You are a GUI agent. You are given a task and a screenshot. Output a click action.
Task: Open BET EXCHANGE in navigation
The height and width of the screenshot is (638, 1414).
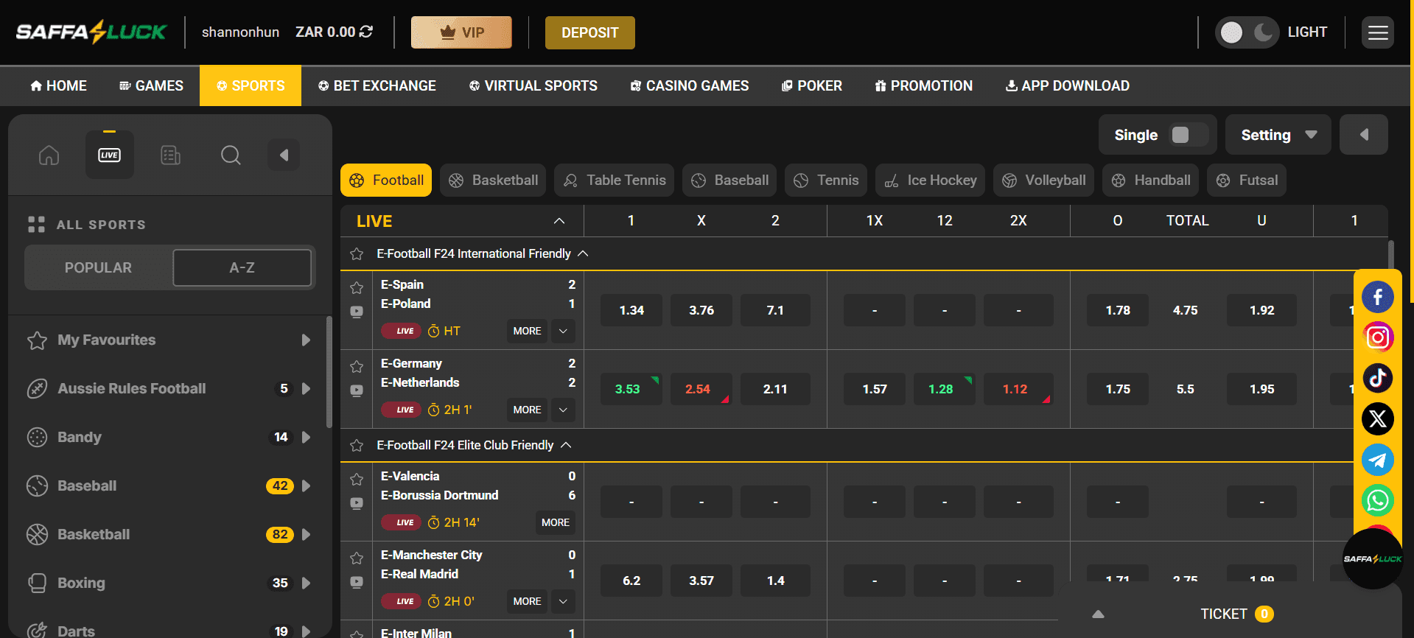click(377, 85)
